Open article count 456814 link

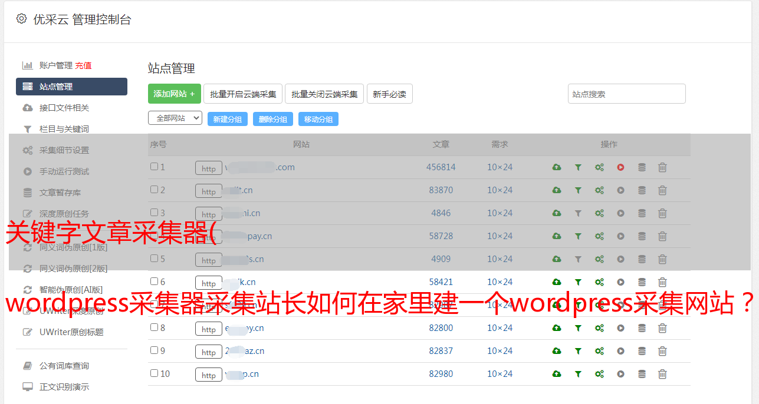(x=441, y=167)
